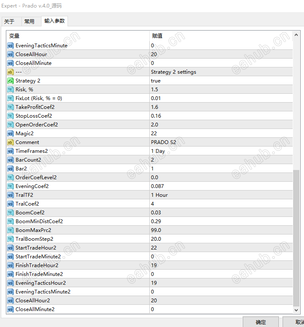Select the EveningTacticsMinute2 variable name
304x327 pixels.
43,292
